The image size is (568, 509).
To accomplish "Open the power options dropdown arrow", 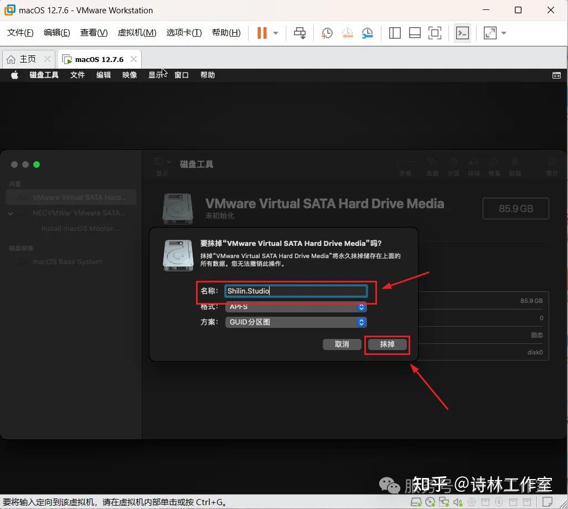I will pyautogui.click(x=276, y=33).
